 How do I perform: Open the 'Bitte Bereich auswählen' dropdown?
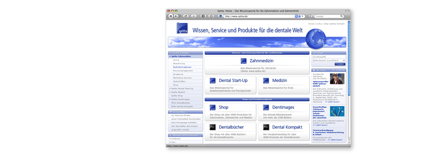pyautogui.click(x=329, y=60)
